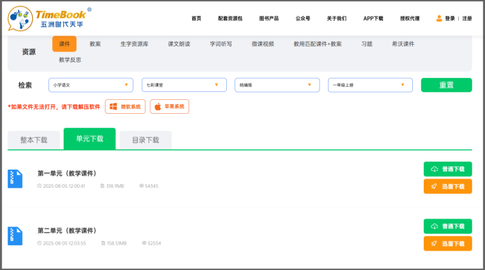The image size is (485, 270).
Task: Click the zip file icon for 第二单元
Action: pos(15,236)
